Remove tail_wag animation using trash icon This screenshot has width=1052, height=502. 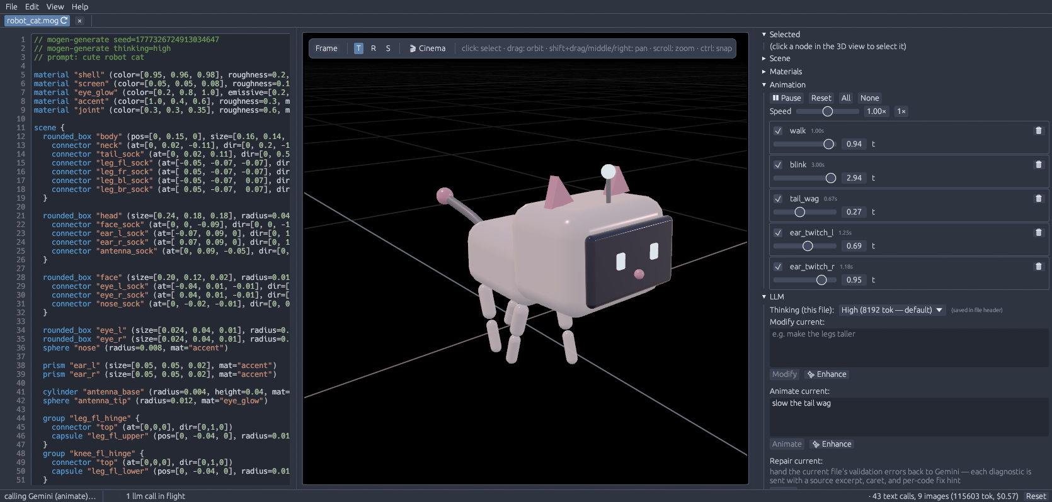pyautogui.click(x=1038, y=199)
